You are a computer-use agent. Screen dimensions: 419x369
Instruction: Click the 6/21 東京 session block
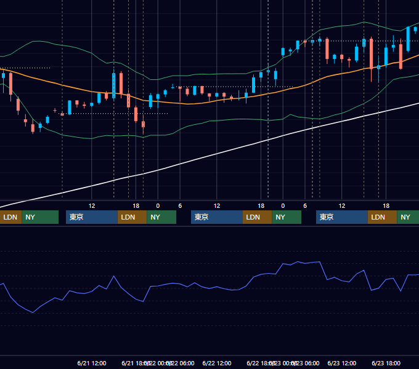click(x=92, y=217)
